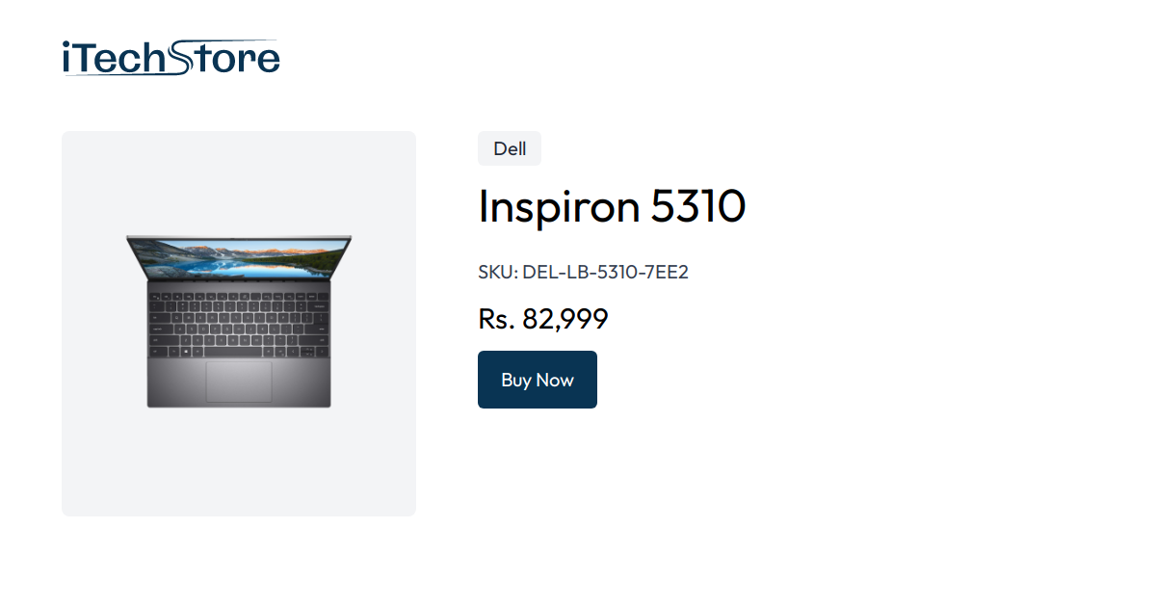Select the Dell tag above the title
This screenshot has width=1156, height=607.
509,148
